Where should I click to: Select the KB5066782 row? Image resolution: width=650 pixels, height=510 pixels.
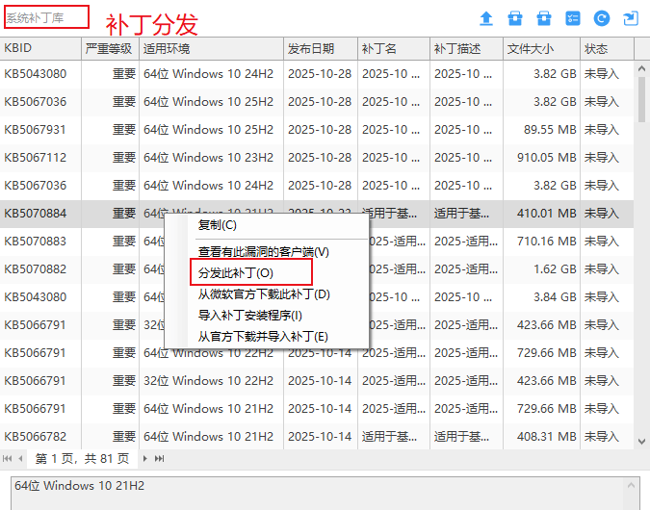(x=317, y=437)
